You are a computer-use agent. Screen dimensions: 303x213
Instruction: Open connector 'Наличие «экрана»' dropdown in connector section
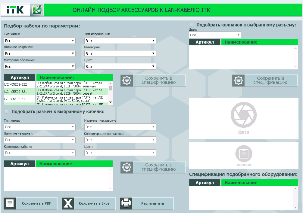[40, 140]
